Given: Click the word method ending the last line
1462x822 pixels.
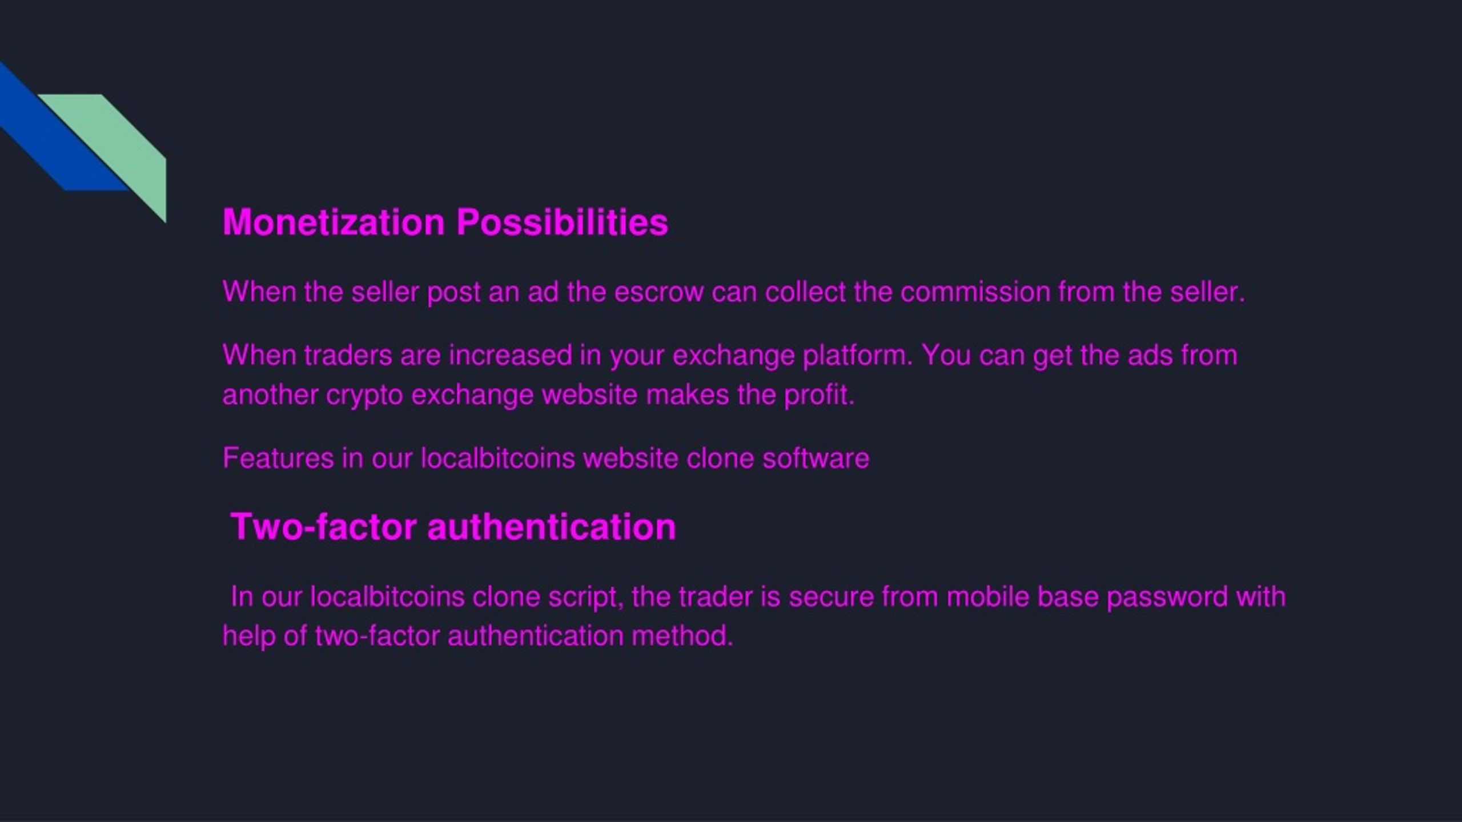Looking at the screenshot, I should point(682,636).
